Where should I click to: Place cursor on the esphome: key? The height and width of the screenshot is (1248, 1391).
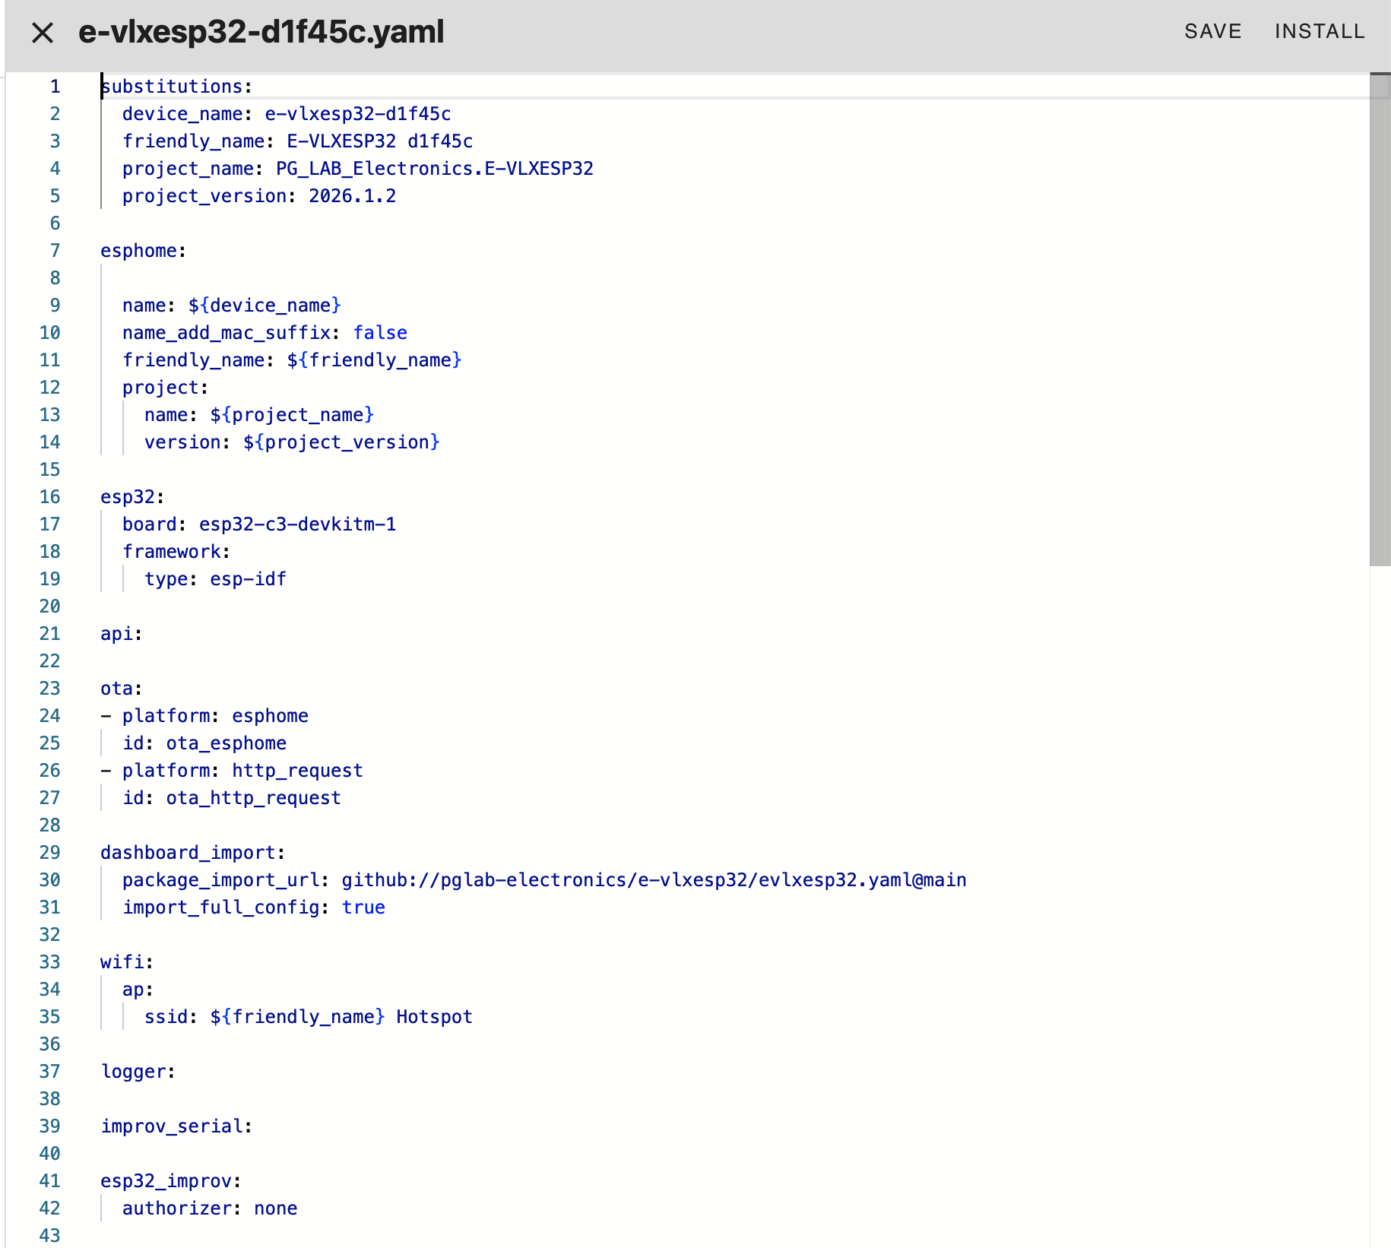pos(143,251)
